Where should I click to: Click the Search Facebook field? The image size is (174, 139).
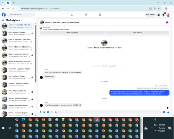(x=21, y=15)
